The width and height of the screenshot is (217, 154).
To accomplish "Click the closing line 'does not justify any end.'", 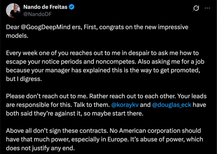I will [40, 148].
